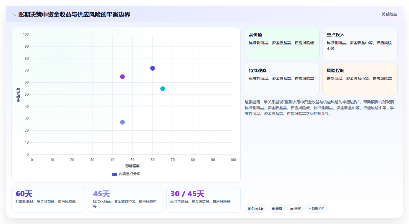Open the 高价值 quadrant card

(x=282, y=44)
